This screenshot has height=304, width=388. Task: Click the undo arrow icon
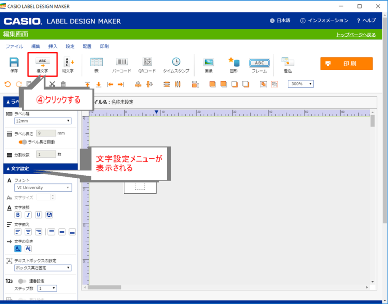coord(8,84)
